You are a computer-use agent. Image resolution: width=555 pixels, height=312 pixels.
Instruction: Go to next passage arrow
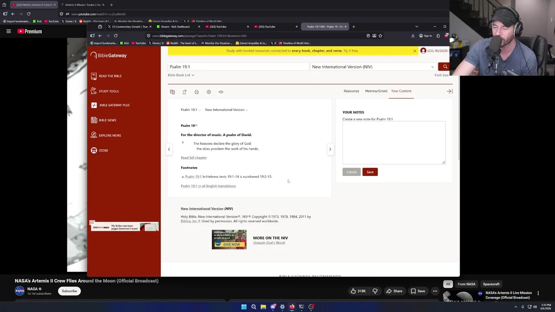[330, 149]
